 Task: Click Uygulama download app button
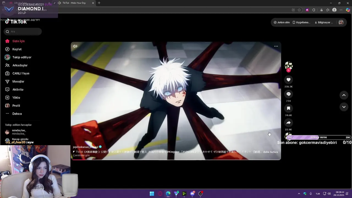point(301,22)
